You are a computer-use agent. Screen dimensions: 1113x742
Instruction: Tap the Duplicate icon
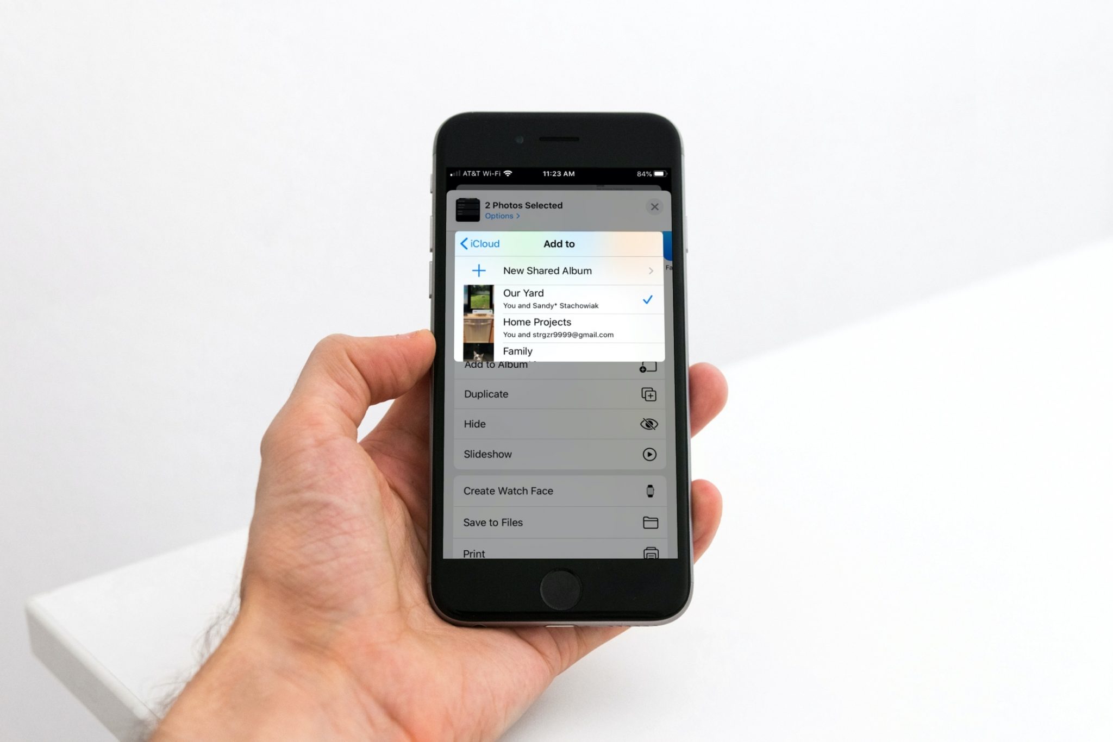click(648, 394)
